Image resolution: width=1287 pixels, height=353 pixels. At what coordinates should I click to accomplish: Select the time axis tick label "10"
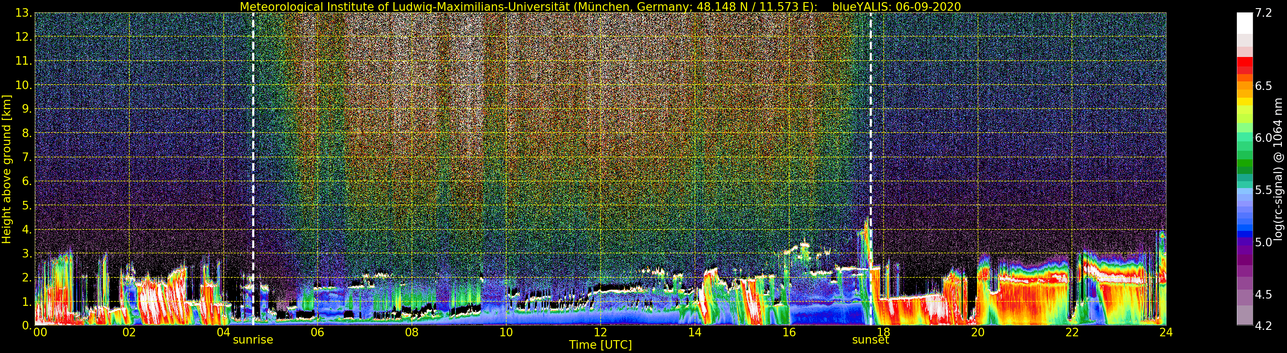(506, 332)
